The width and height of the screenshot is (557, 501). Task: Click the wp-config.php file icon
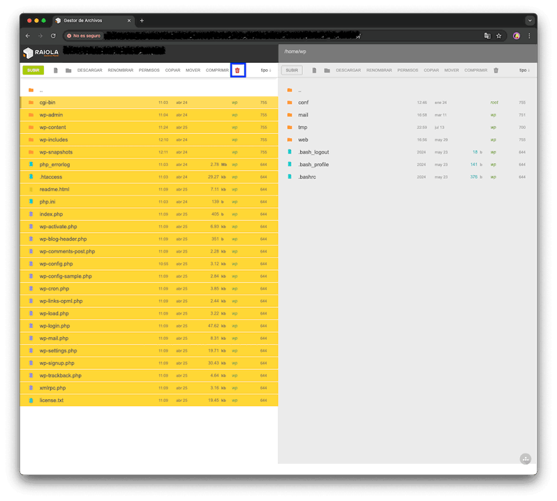[x=31, y=264]
